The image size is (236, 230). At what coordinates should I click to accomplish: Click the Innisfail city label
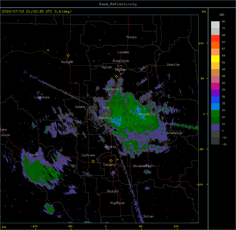tap(114, 89)
